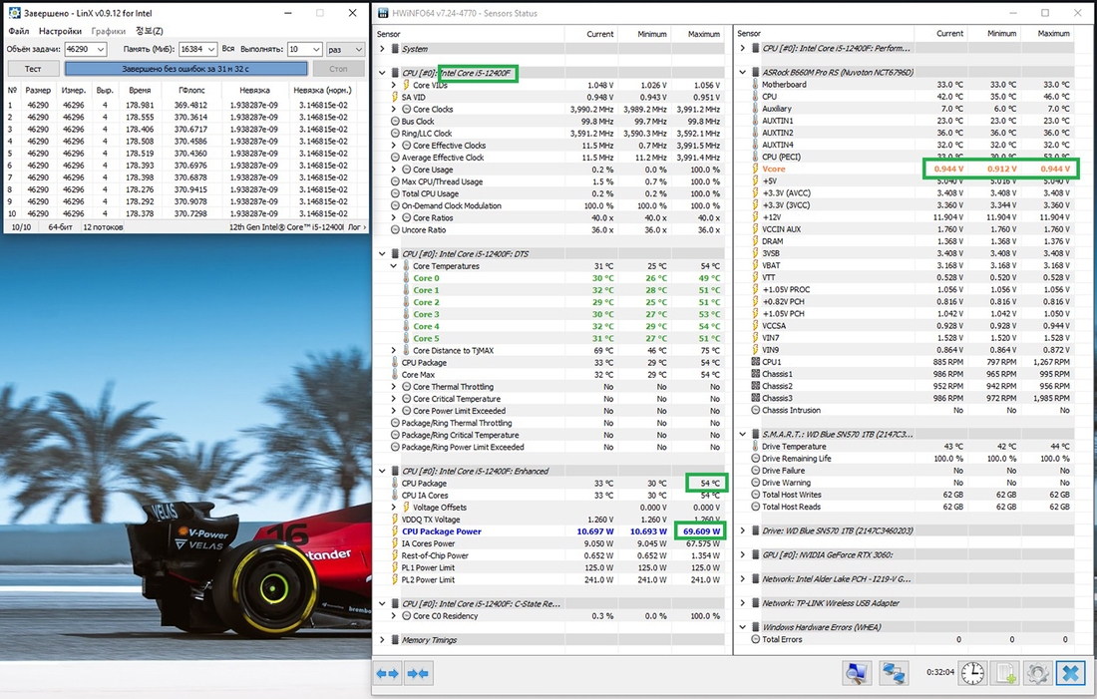This screenshot has width=1097, height=699.
Task: Click the expand columns arrows icon in HWiNFO
Action: (x=388, y=674)
